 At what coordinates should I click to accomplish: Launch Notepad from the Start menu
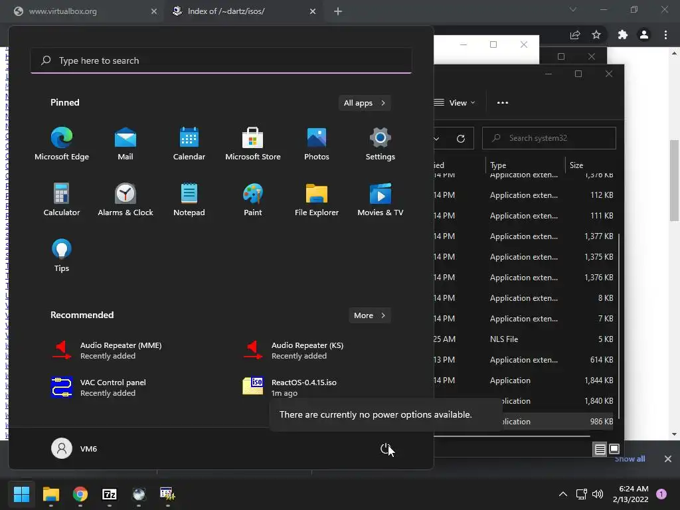point(189,199)
